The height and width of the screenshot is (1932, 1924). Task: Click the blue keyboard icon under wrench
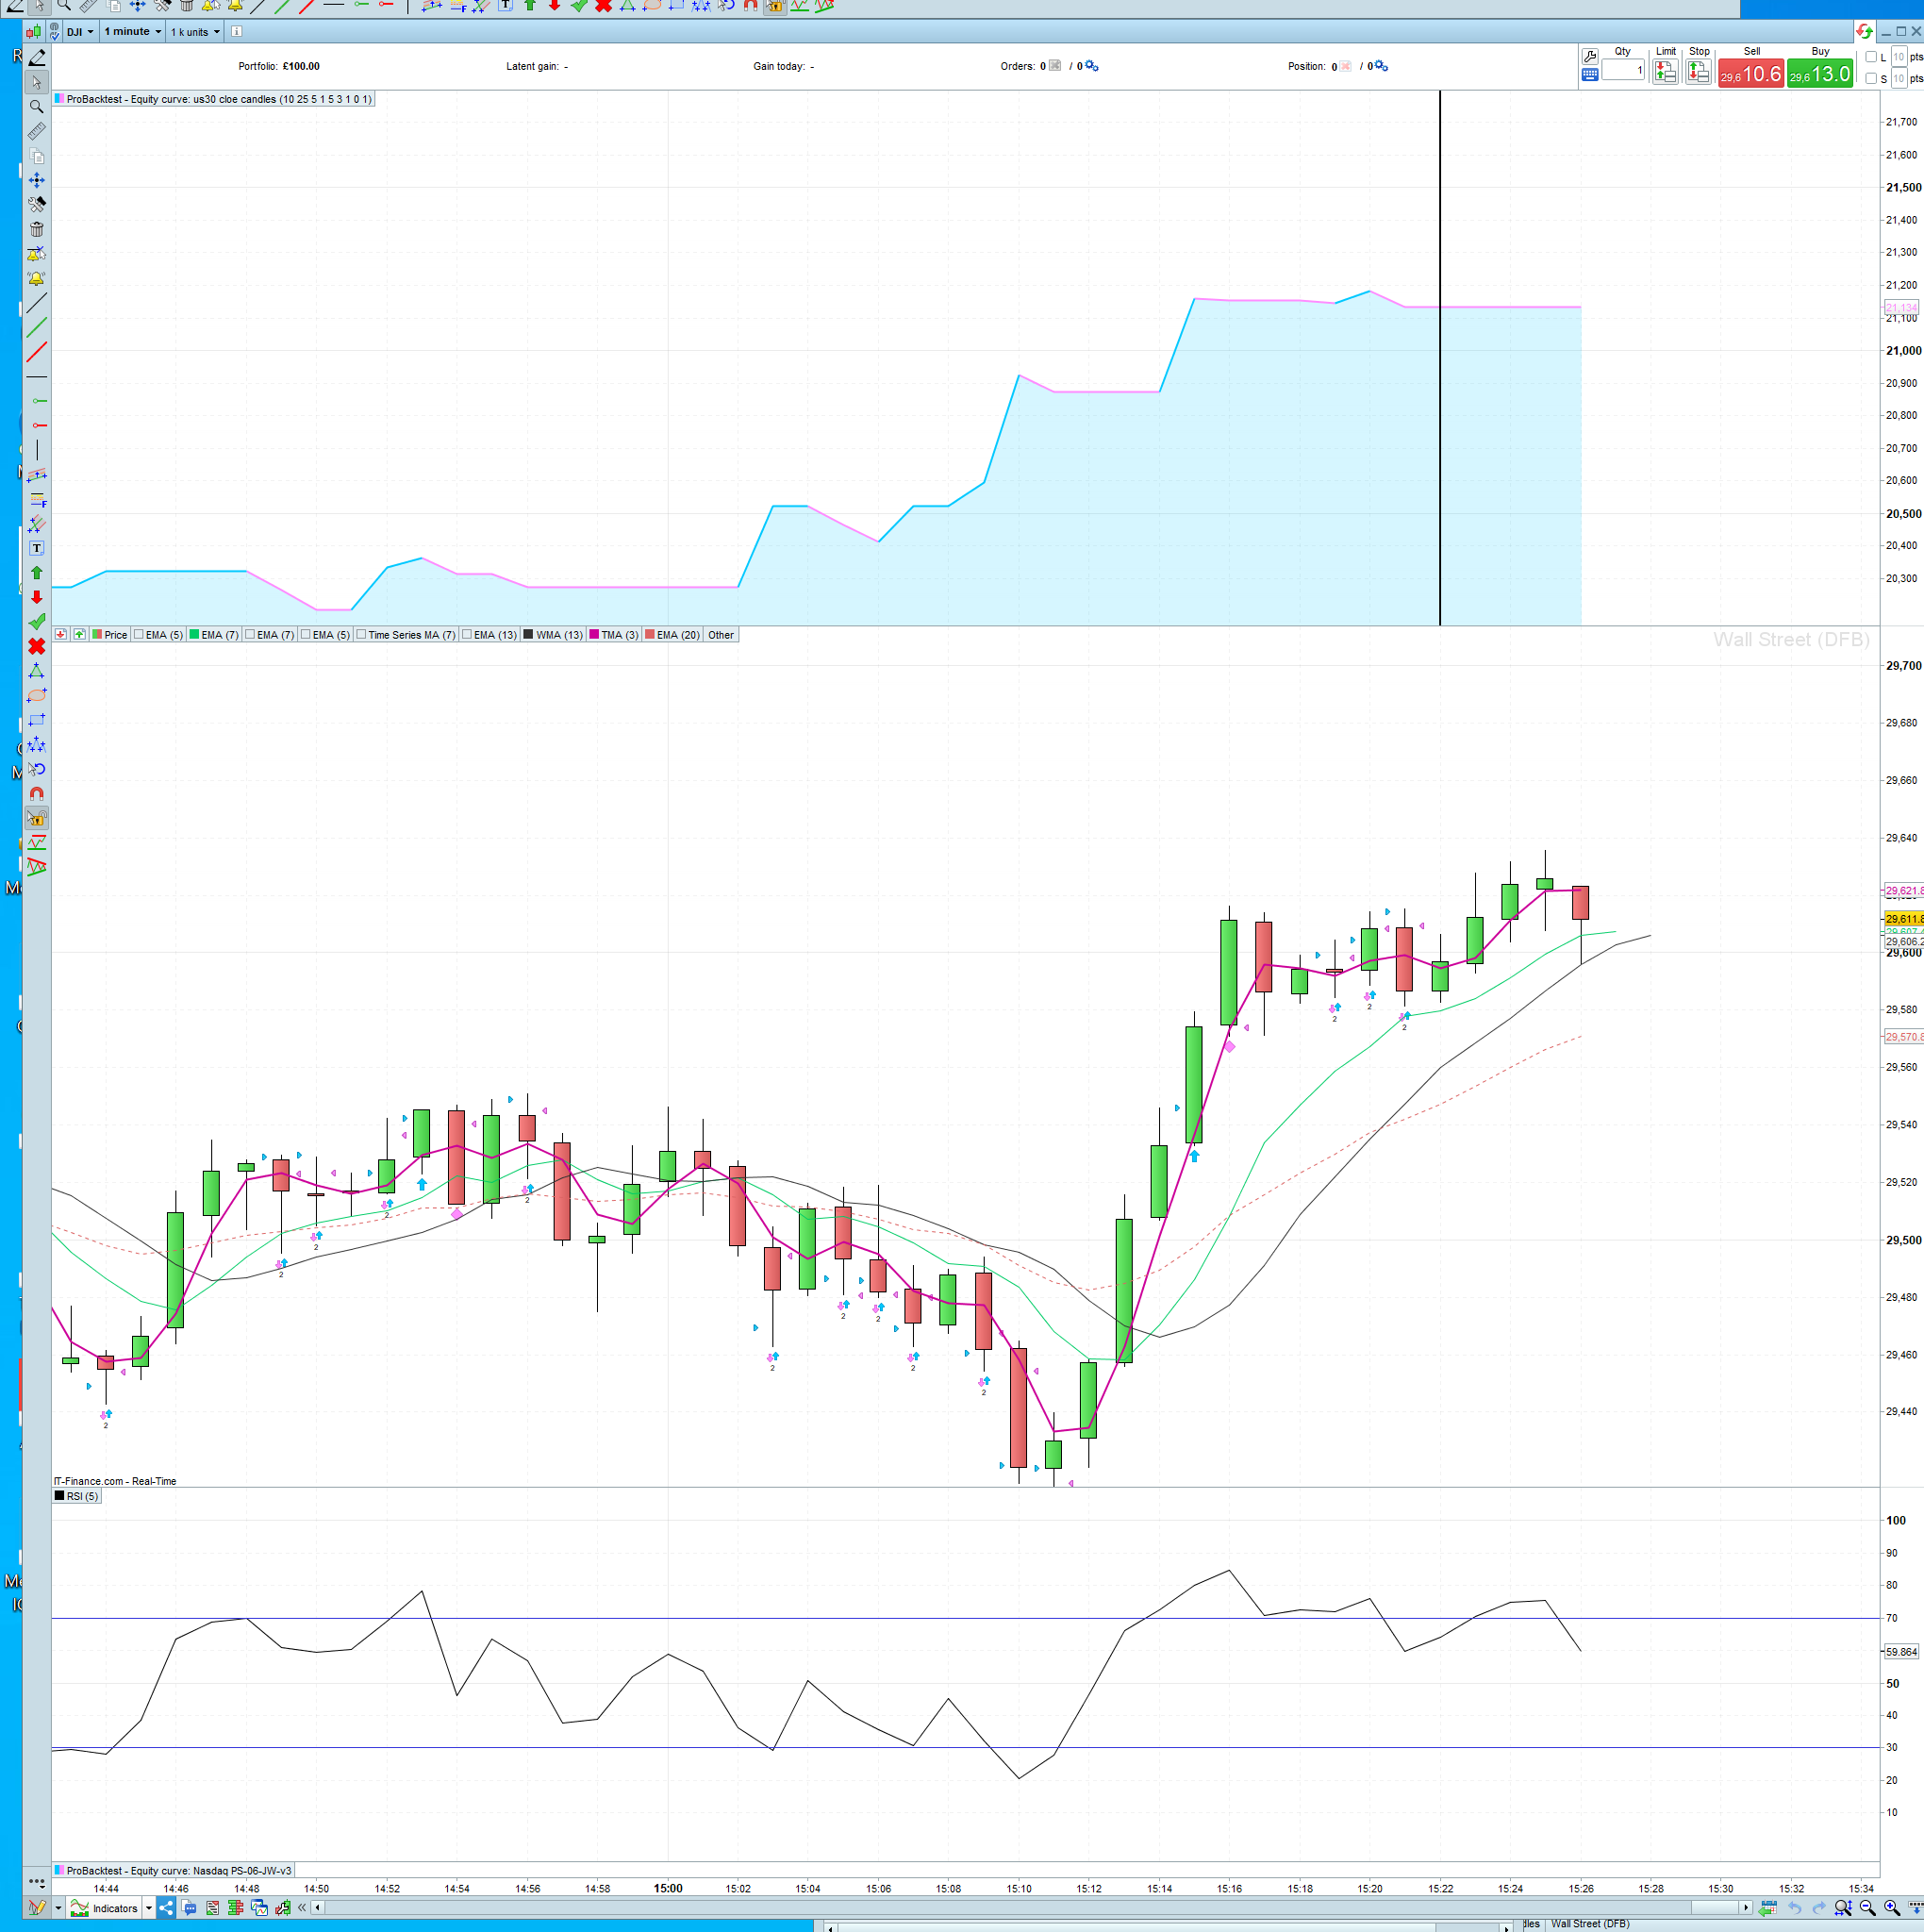[1590, 75]
